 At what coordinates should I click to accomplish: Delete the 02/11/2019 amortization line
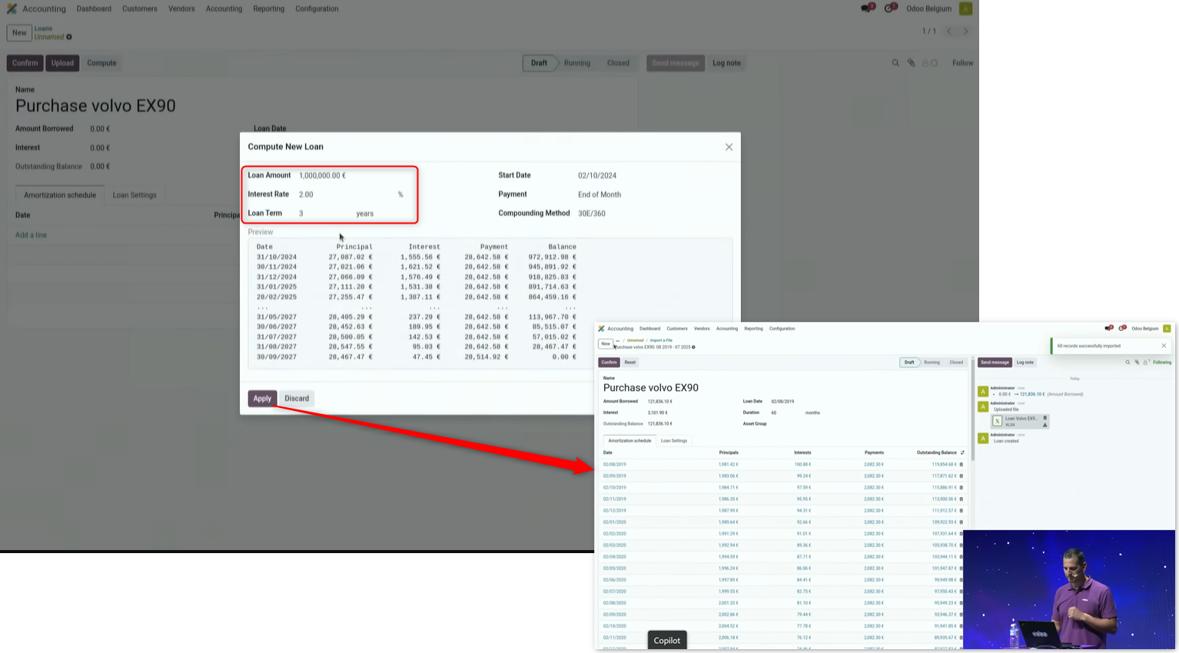tap(961, 499)
